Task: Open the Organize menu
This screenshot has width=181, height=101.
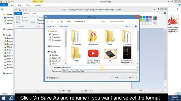Action: click(51, 26)
